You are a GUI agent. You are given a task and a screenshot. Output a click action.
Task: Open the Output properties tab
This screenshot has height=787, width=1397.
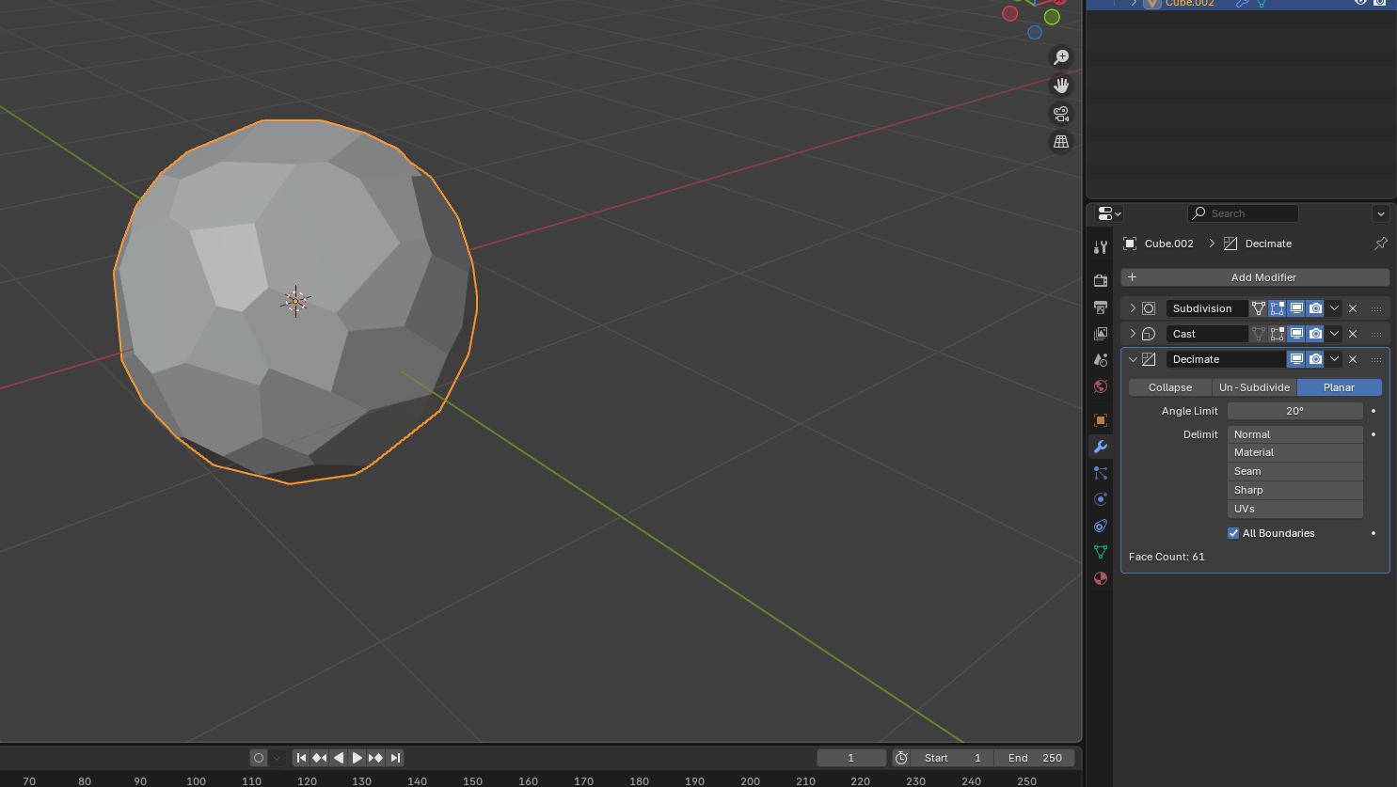pyautogui.click(x=1101, y=307)
